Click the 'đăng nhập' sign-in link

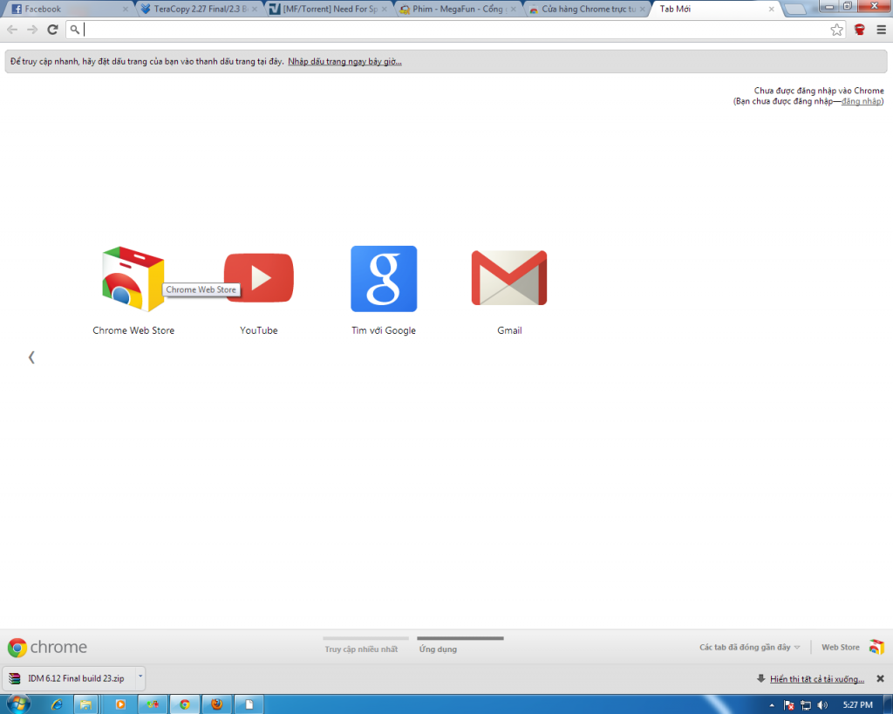click(x=861, y=101)
